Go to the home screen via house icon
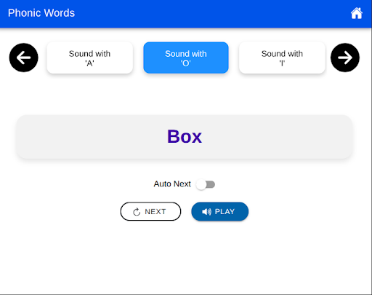 [357, 13]
